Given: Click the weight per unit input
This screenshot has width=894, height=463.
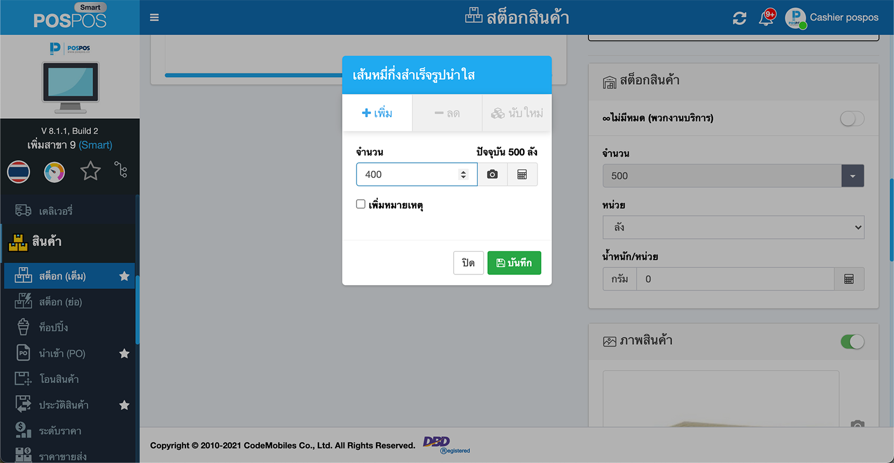Looking at the screenshot, I should pos(735,279).
